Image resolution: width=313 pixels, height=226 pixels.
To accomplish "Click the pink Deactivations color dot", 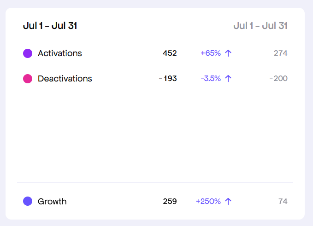I will 28,79.
